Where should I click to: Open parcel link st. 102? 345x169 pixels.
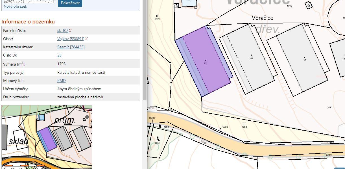coord(63,31)
